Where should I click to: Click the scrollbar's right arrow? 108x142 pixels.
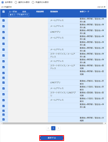pyautogui.click(x=105, y=123)
